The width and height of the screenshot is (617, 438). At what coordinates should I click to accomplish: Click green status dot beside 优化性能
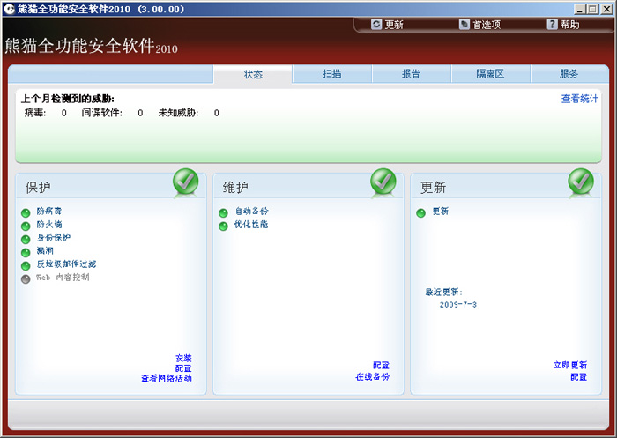point(223,226)
